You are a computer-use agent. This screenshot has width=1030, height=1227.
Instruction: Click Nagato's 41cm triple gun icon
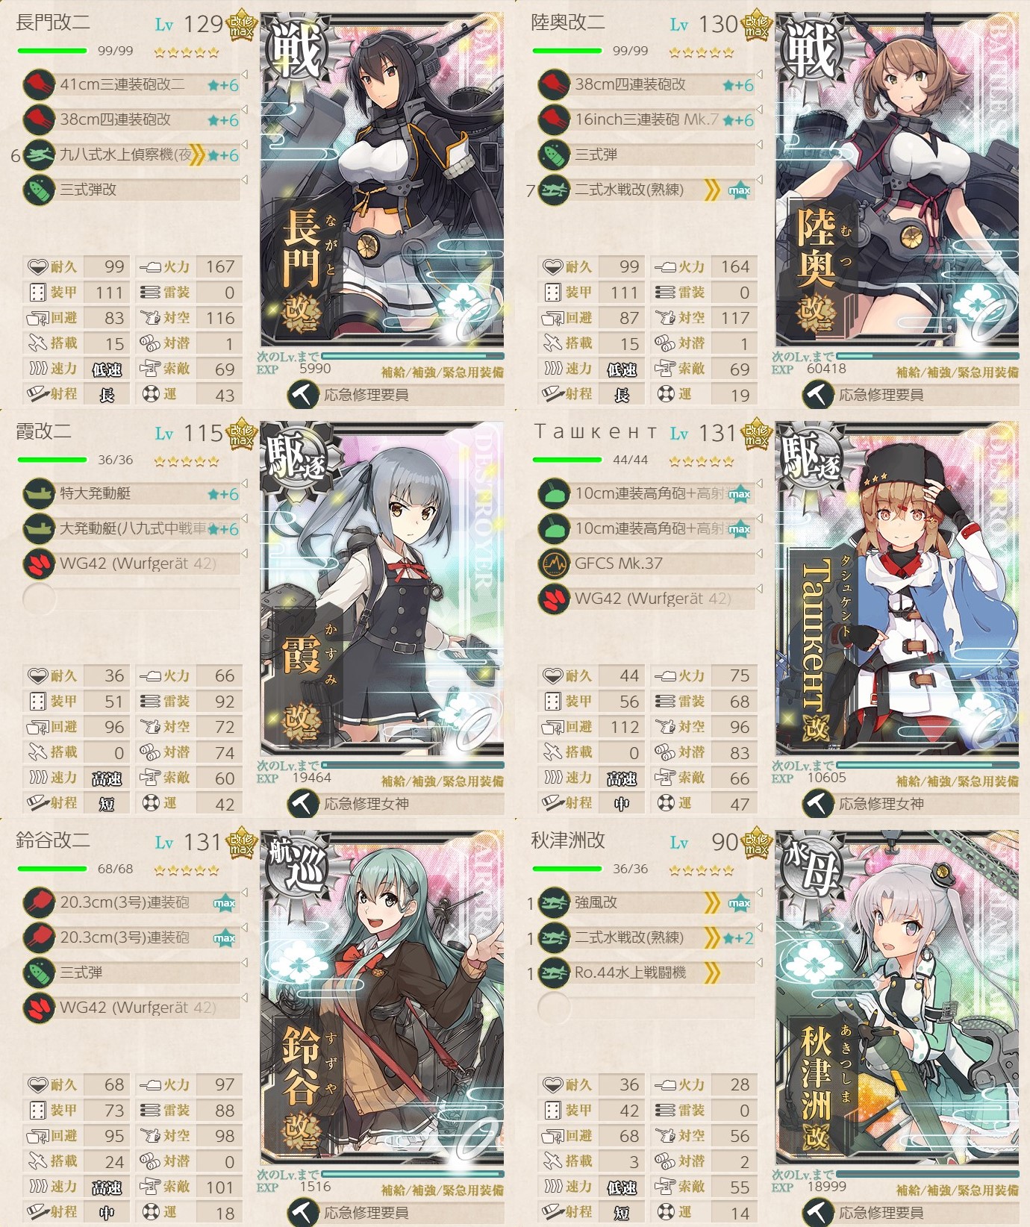point(39,84)
